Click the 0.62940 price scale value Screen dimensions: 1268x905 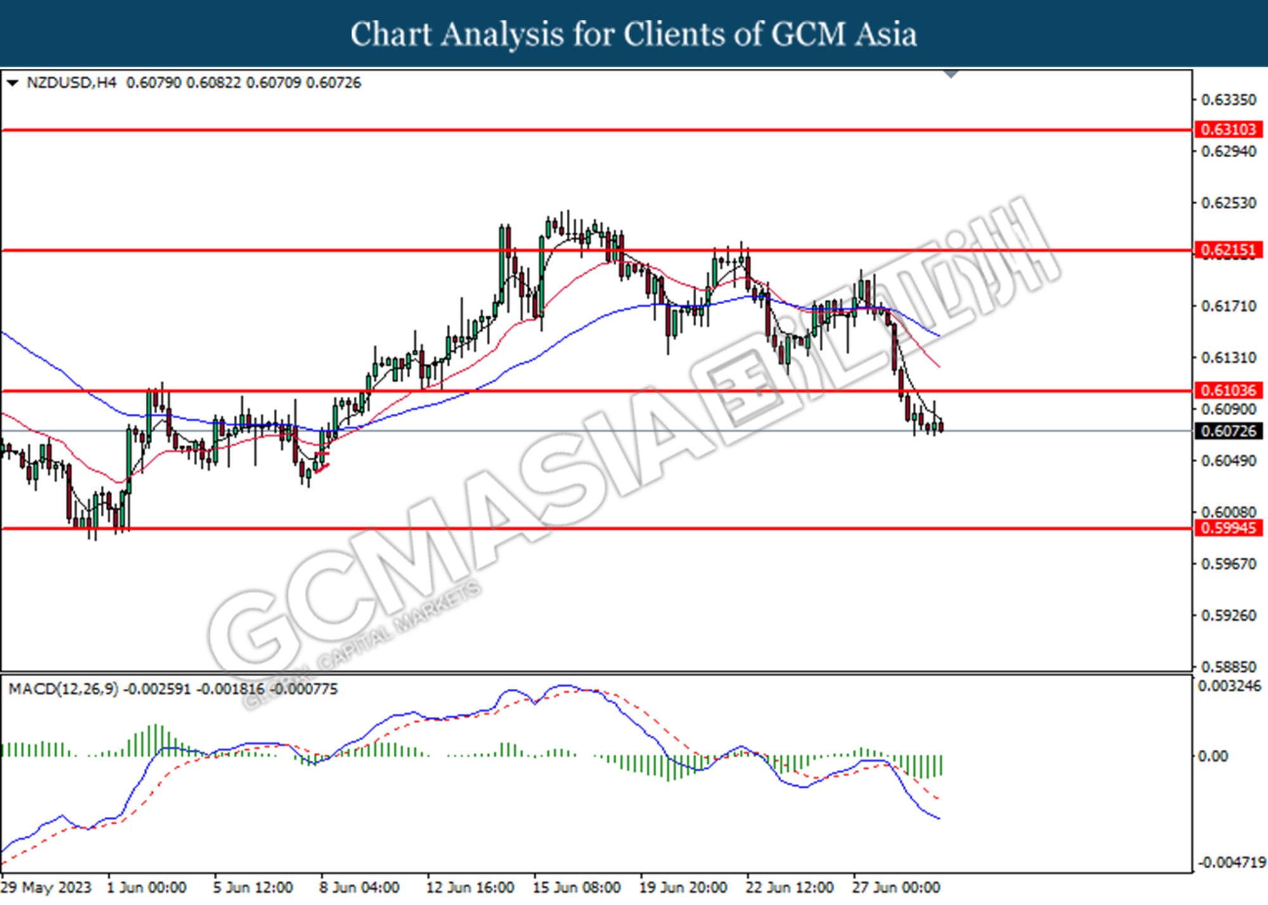pyautogui.click(x=1228, y=151)
